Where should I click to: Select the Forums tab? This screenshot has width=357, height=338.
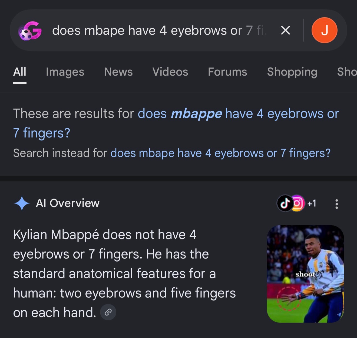point(227,72)
